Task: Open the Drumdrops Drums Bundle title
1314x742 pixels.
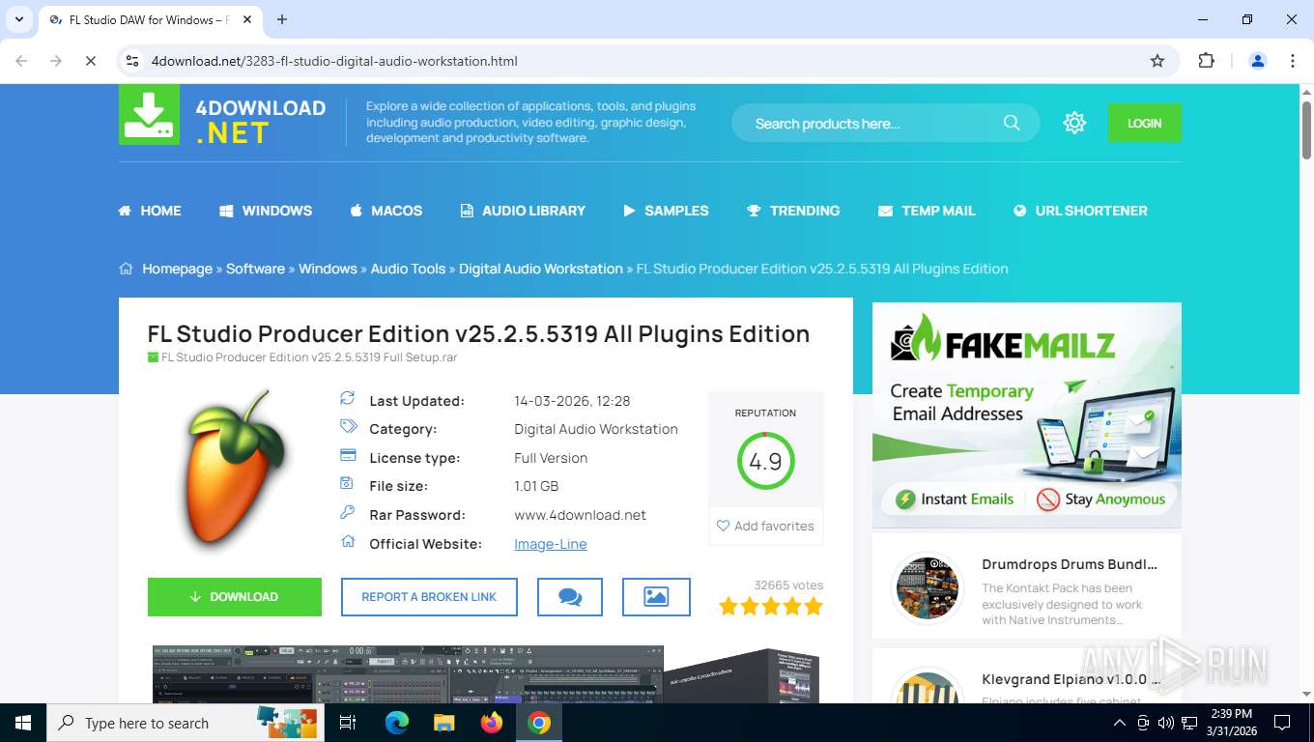Action: pos(1070,564)
